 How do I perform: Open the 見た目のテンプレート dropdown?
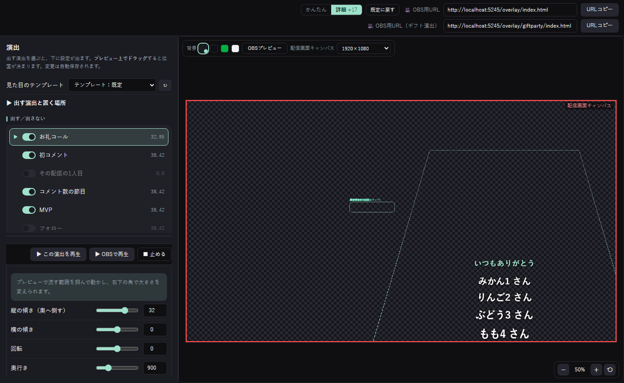pyautogui.click(x=112, y=85)
